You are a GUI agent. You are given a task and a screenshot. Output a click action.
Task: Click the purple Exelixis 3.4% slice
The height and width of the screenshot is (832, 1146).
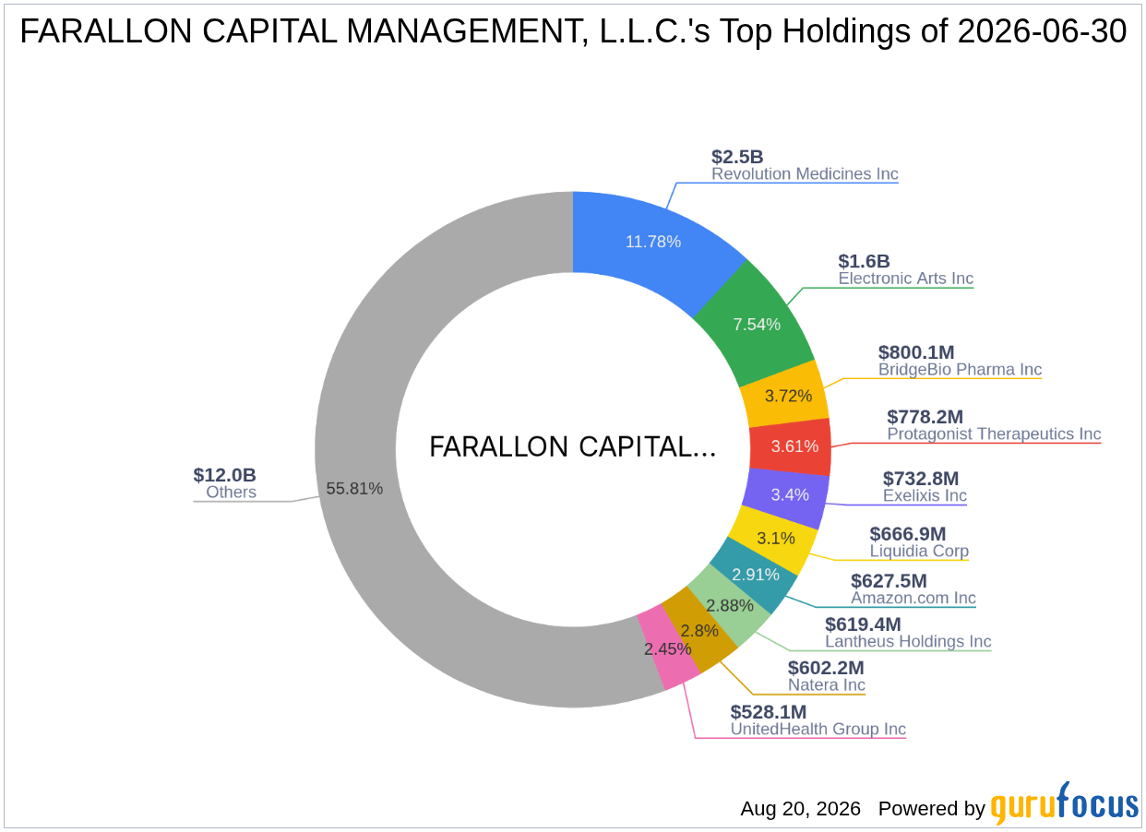coord(790,495)
